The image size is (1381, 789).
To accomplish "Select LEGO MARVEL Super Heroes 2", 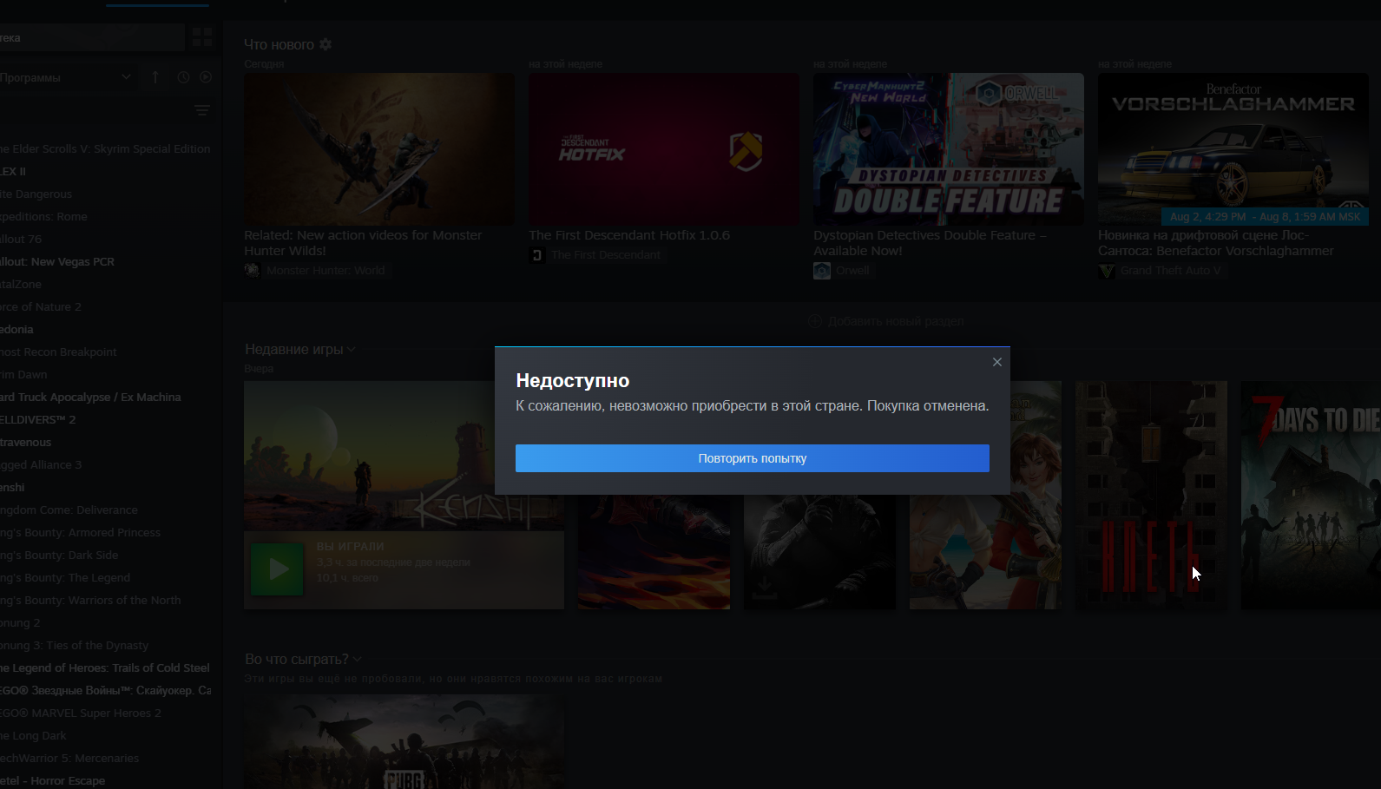I will pos(81,713).
